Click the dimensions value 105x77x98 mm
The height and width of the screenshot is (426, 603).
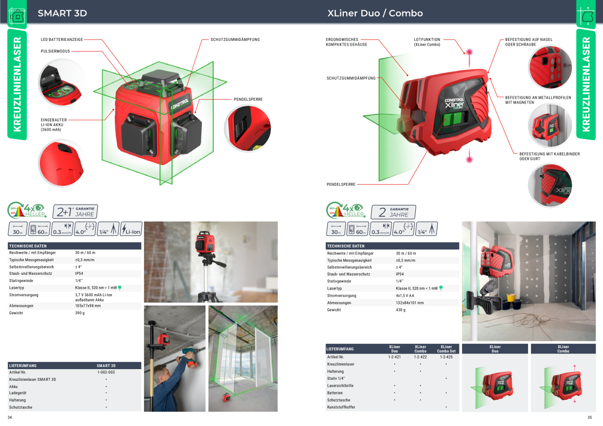pos(88,306)
